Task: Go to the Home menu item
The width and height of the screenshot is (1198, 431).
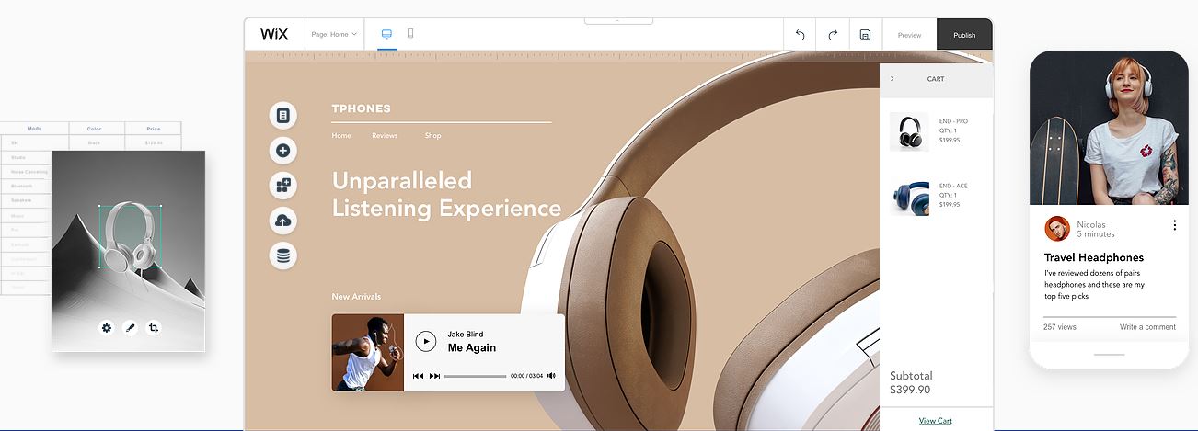Action: [341, 136]
